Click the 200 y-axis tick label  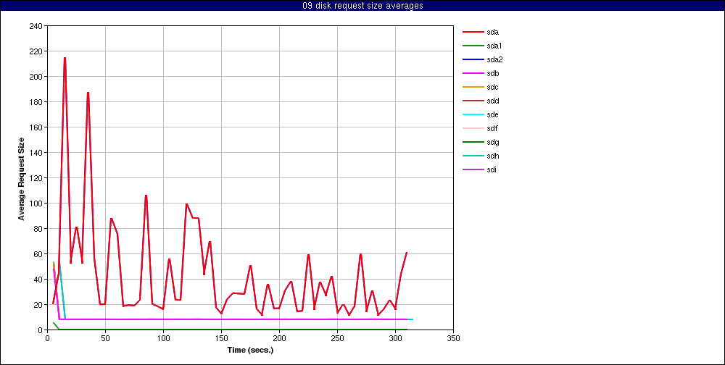[x=36, y=77]
